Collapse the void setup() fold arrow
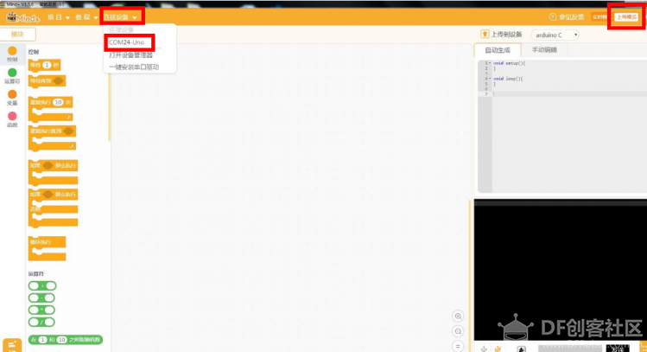 pyautogui.click(x=490, y=63)
